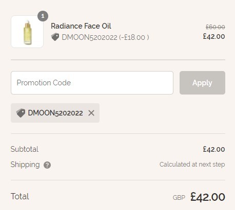Click the DMOON5202022 (-£18.00) discount text
Viewport: 235px width, 210px height.
point(105,37)
